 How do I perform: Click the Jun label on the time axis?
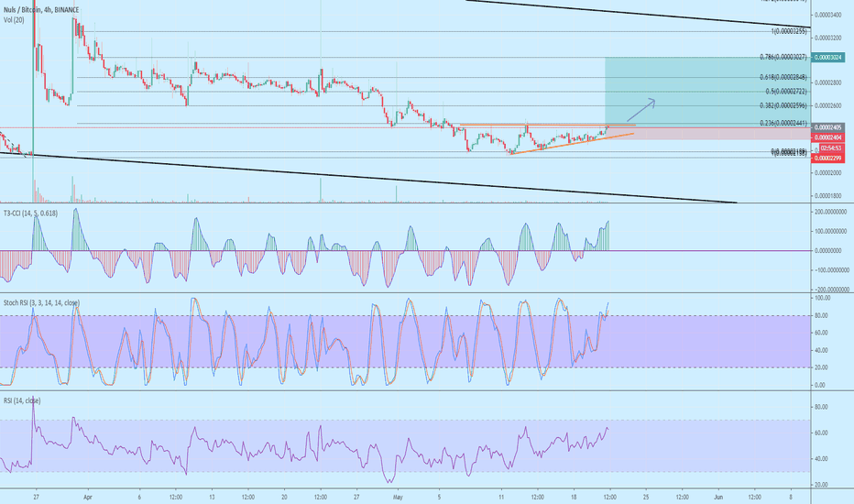coord(718,497)
